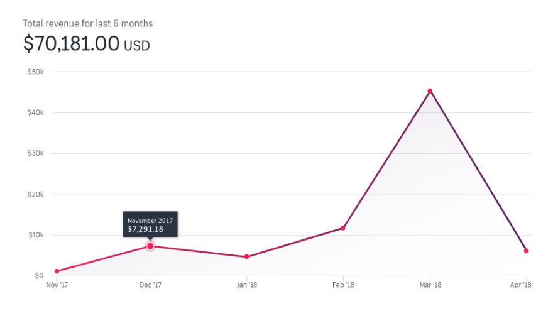
Task: Select the Dec '17 x-axis label
Action: pyautogui.click(x=150, y=285)
